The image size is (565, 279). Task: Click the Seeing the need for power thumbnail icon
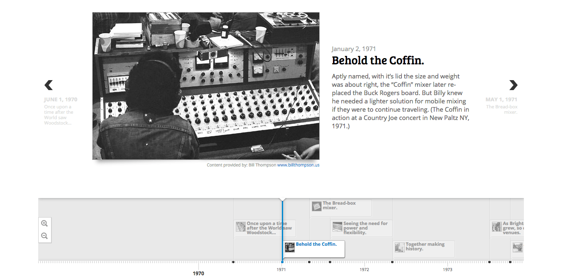[338, 227]
